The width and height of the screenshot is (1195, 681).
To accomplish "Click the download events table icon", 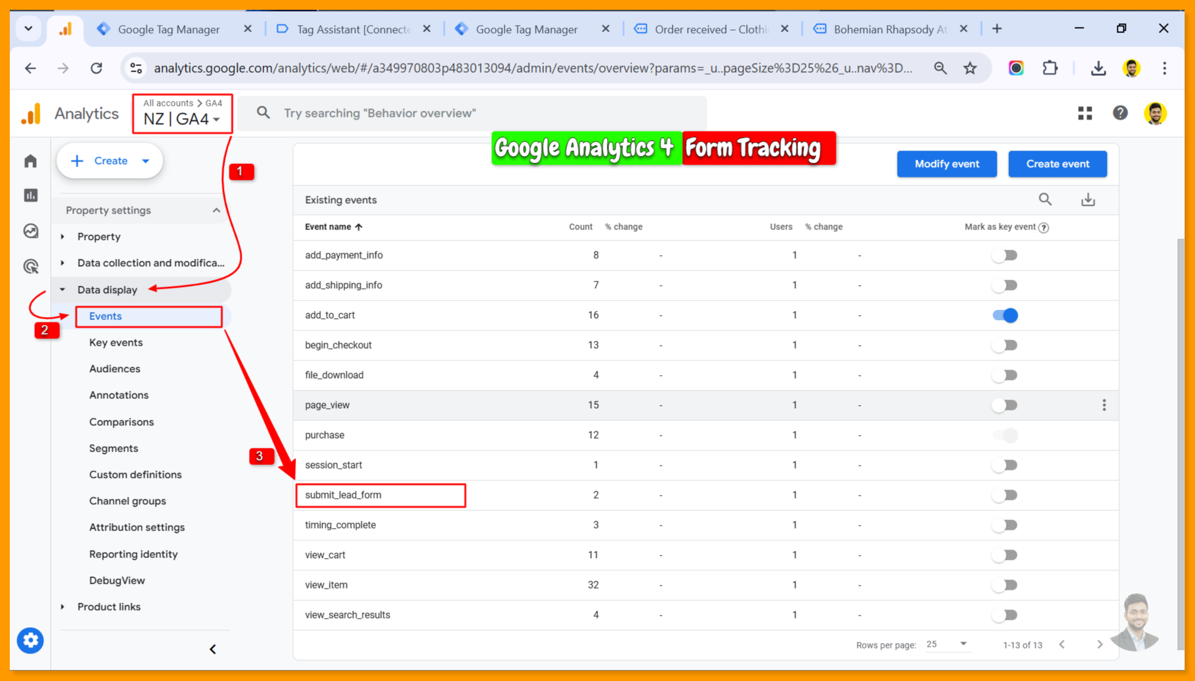I will [x=1087, y=199].
